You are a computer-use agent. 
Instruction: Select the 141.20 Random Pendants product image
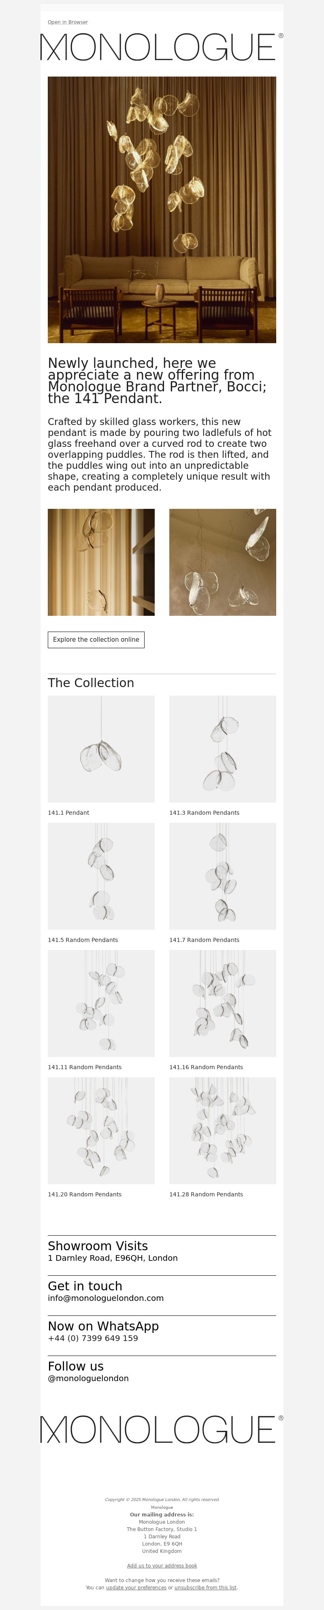coord(101,1131)
